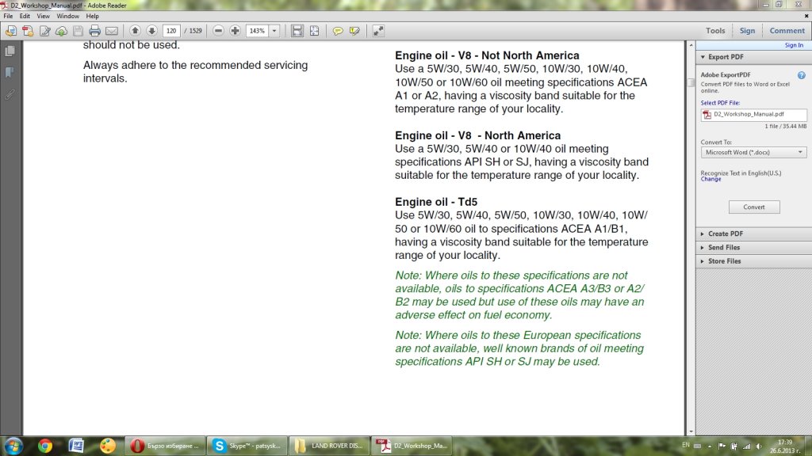Click Change recognition language link
812x456 pixels.
710,180
